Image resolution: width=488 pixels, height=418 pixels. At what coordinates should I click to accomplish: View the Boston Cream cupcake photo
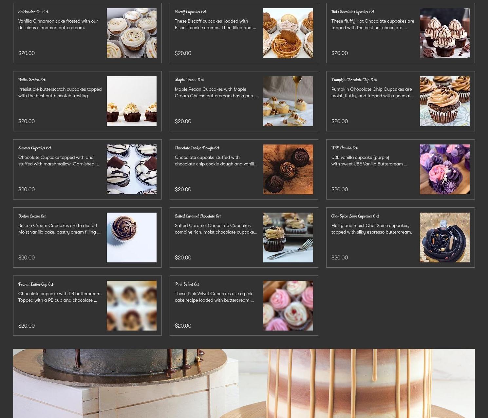point(132,237)
